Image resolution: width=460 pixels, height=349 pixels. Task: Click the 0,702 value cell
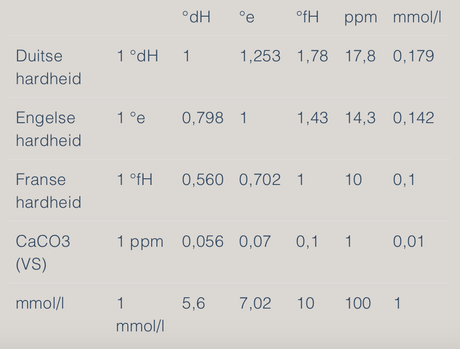[x=260, y=180]
